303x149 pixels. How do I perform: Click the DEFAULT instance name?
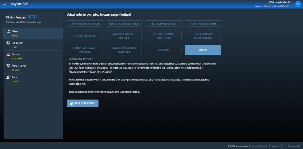[285, 6]
